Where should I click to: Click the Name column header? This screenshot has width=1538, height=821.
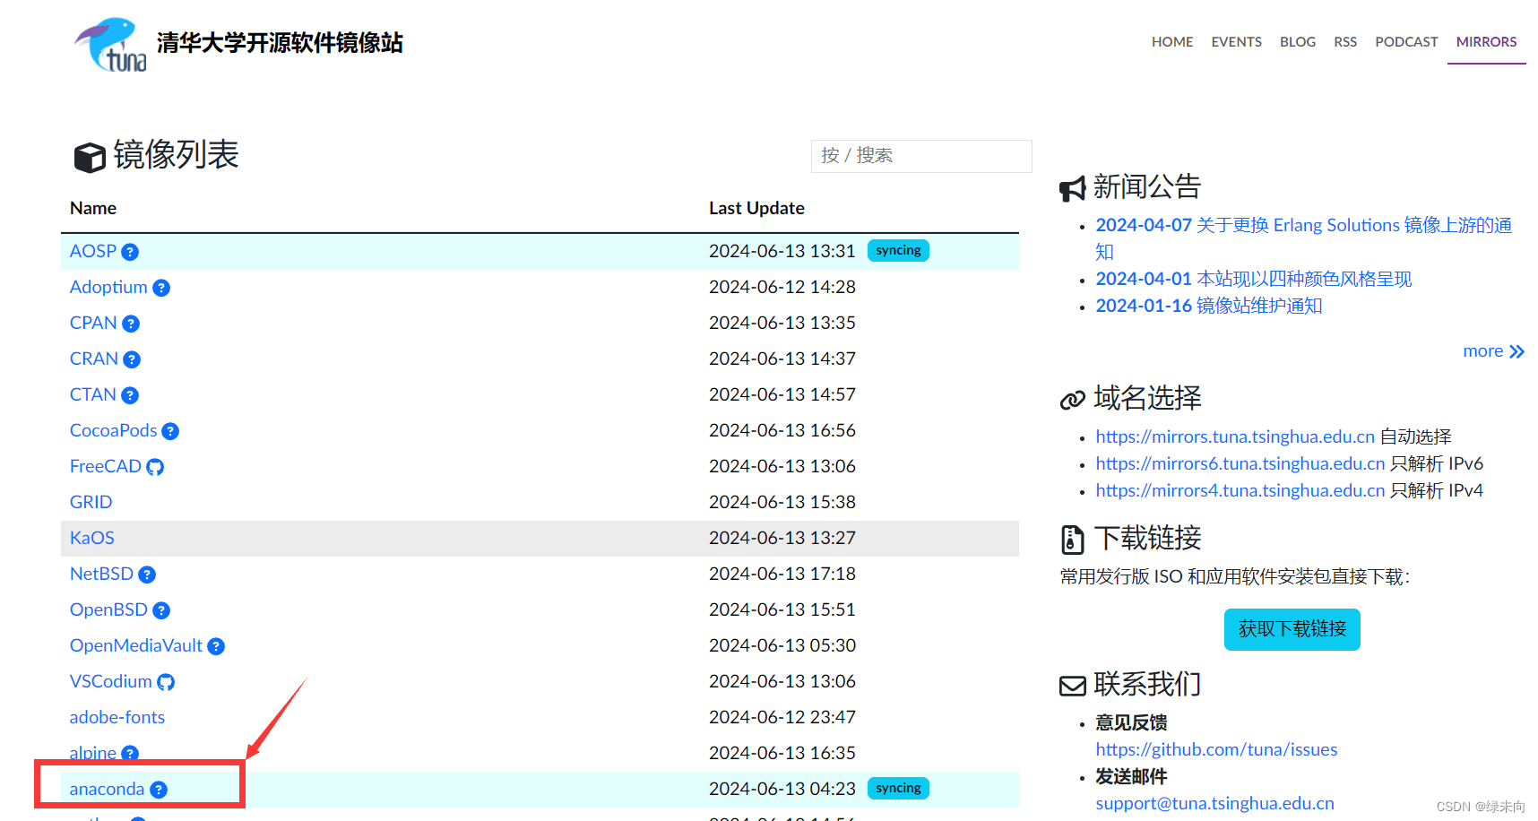point(93,208)
